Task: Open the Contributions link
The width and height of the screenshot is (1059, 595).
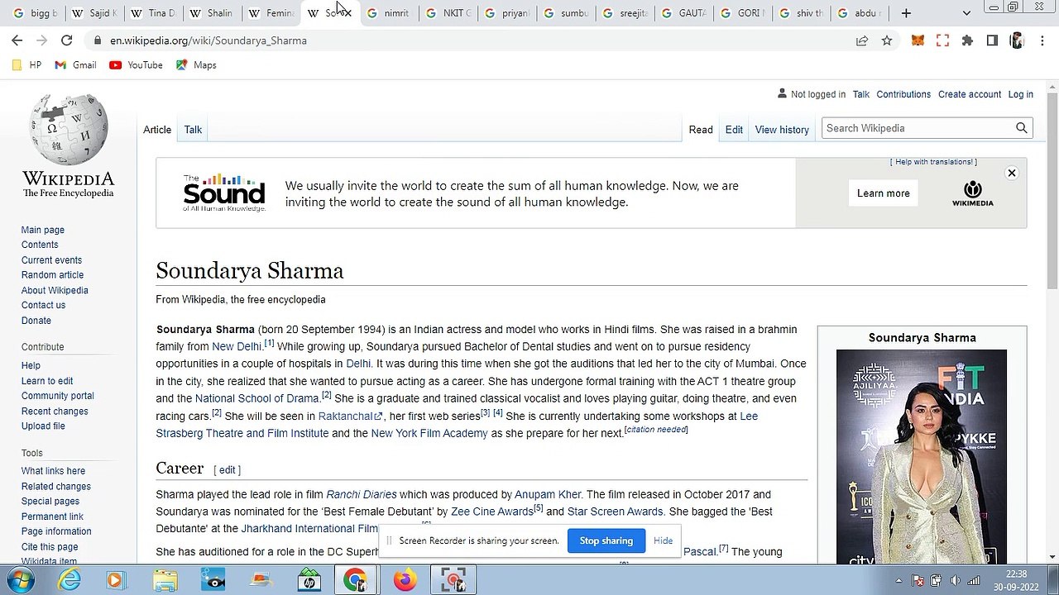Action: coord(903,94)
